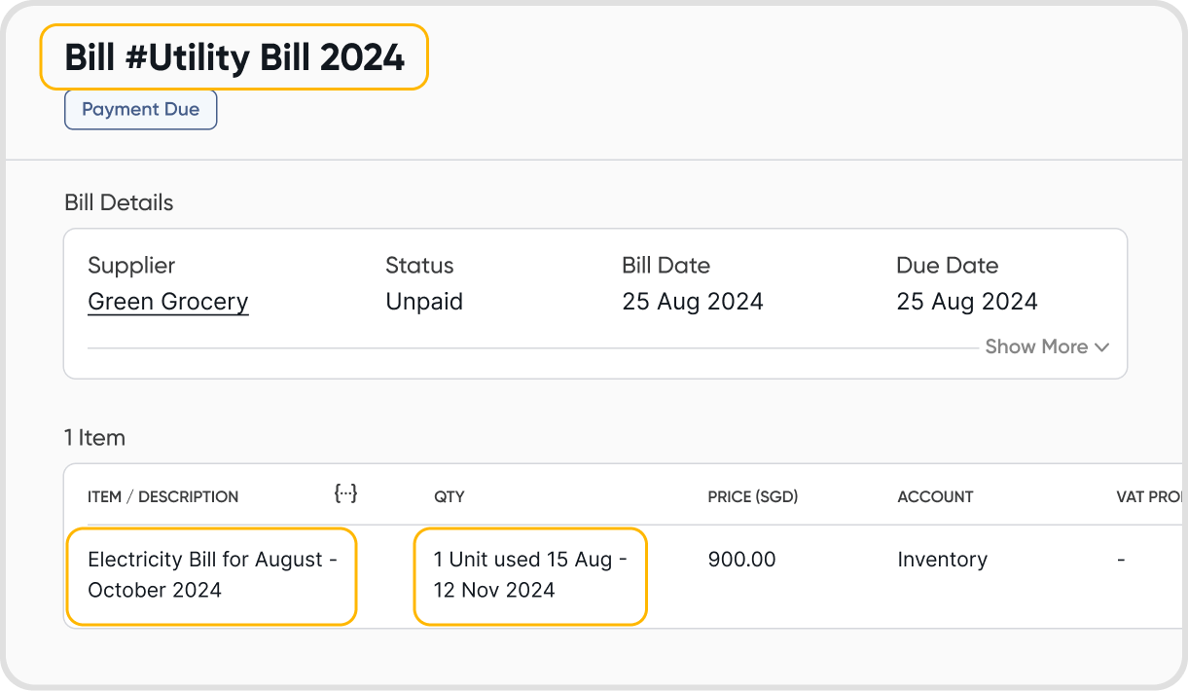Select the Electricity Bill item description cell
Viewport: 1188px width, 691px height.
211,574
